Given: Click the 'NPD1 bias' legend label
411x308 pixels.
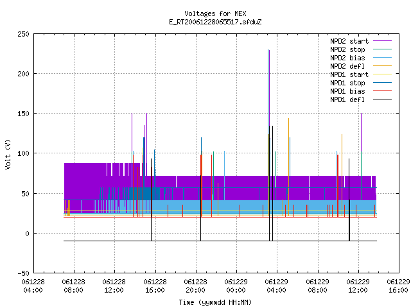Looking at the screenshot, I should point(347,91).
